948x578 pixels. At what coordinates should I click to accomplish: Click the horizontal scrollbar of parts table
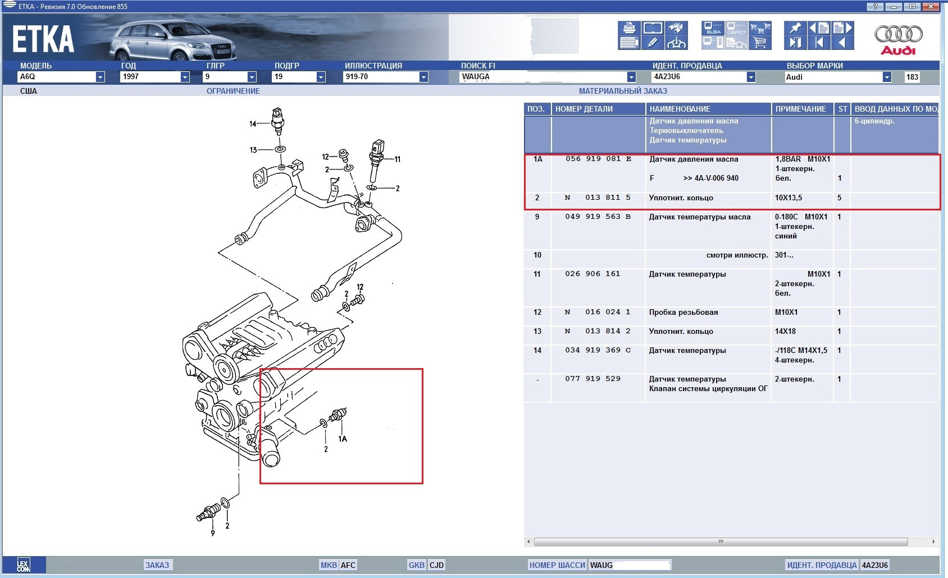click(721, 542)
